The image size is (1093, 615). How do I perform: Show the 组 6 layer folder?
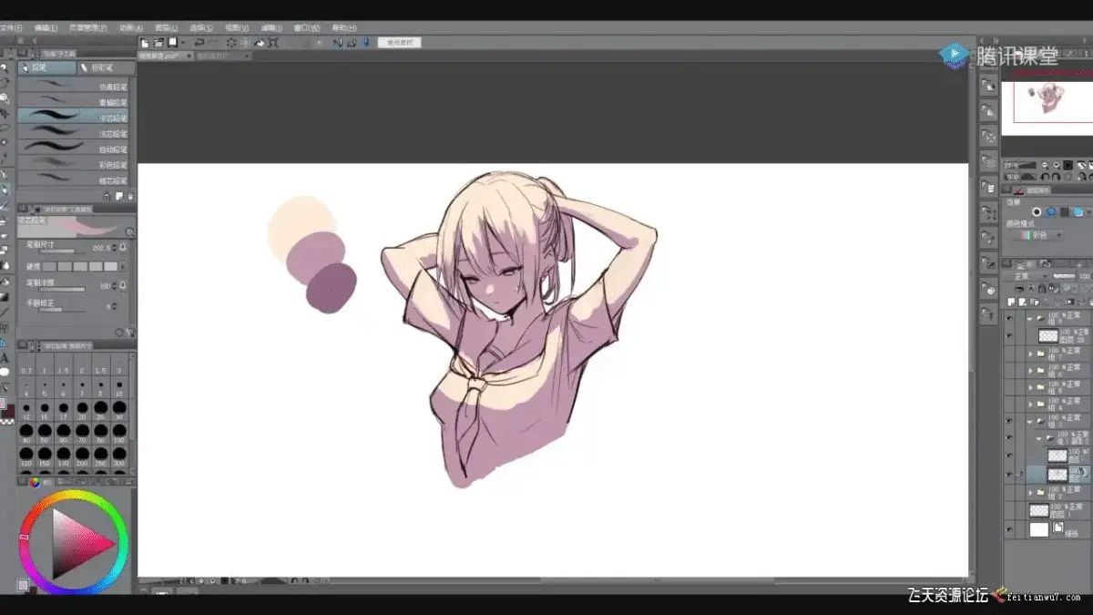point(1009,370)
